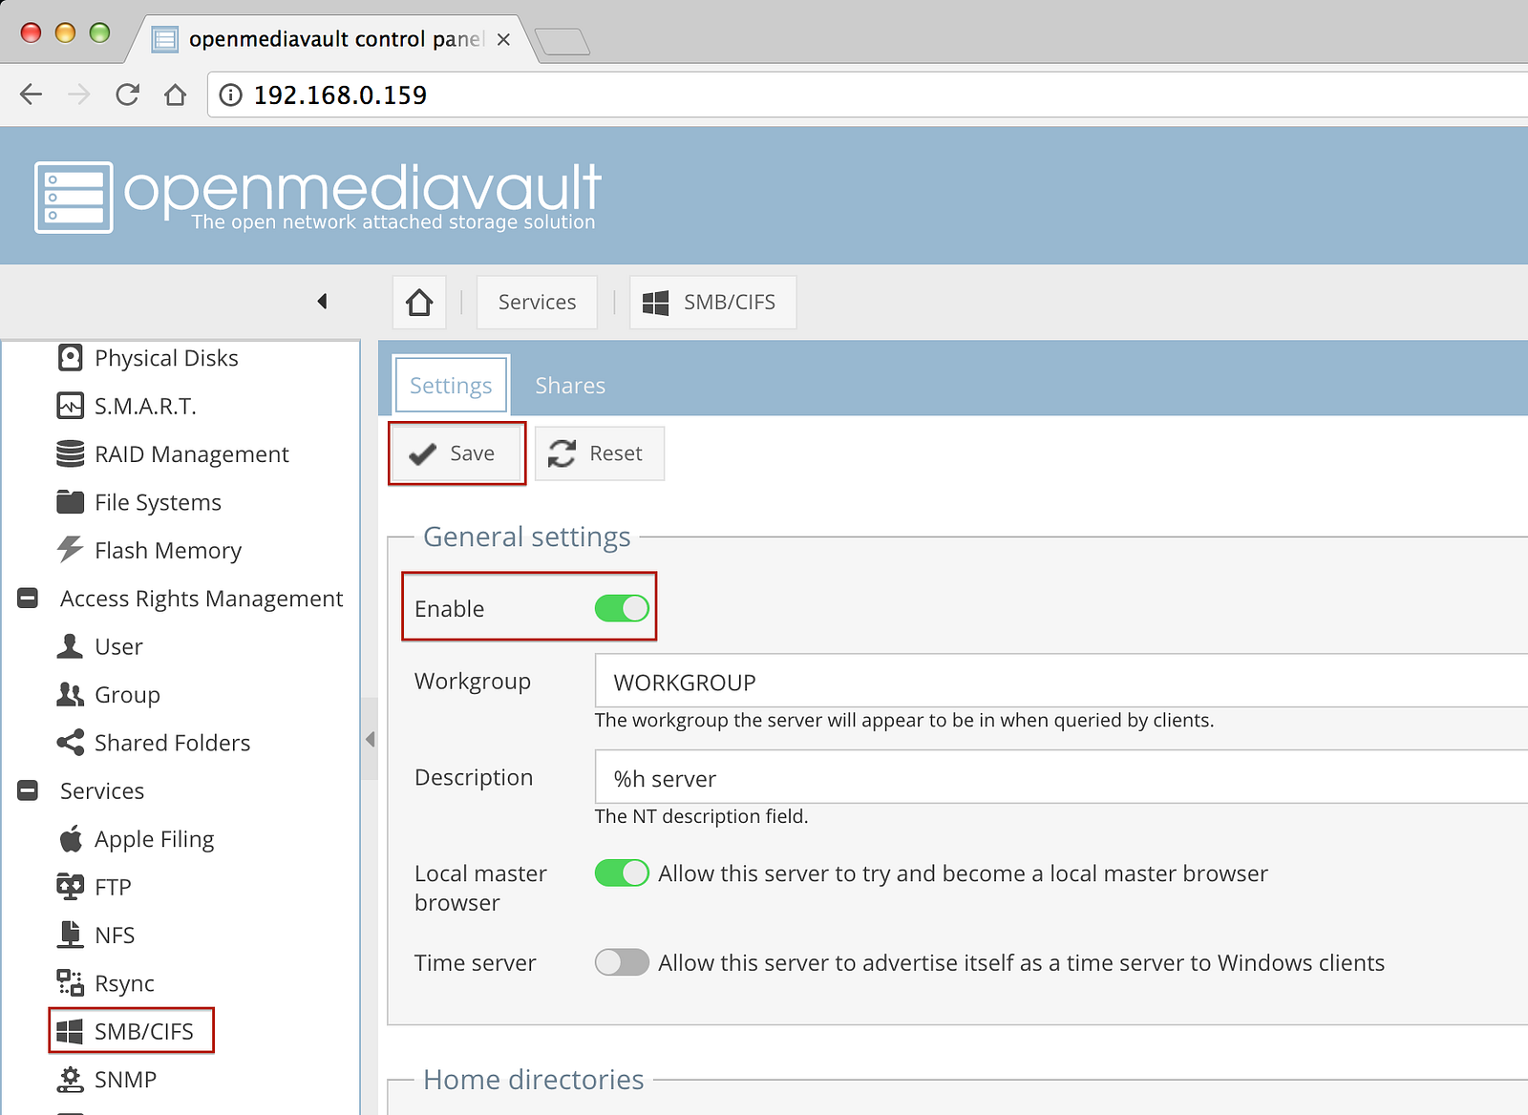Click the Services tree label in sidebar
This screenshot has width=1528, height=1115.
coord(102,790)
